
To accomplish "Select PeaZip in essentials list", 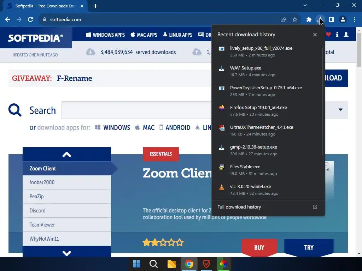I will [x=67, y=196].
